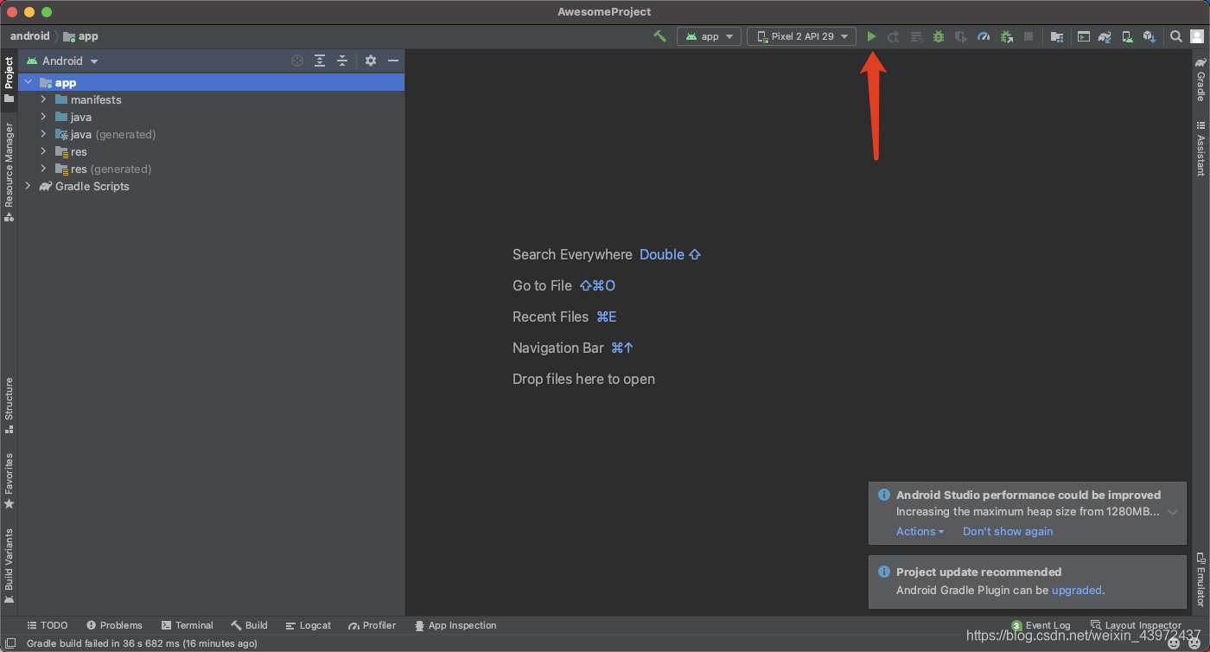Start debugging with the green bug icon
1210x652 pixels.
939,36
